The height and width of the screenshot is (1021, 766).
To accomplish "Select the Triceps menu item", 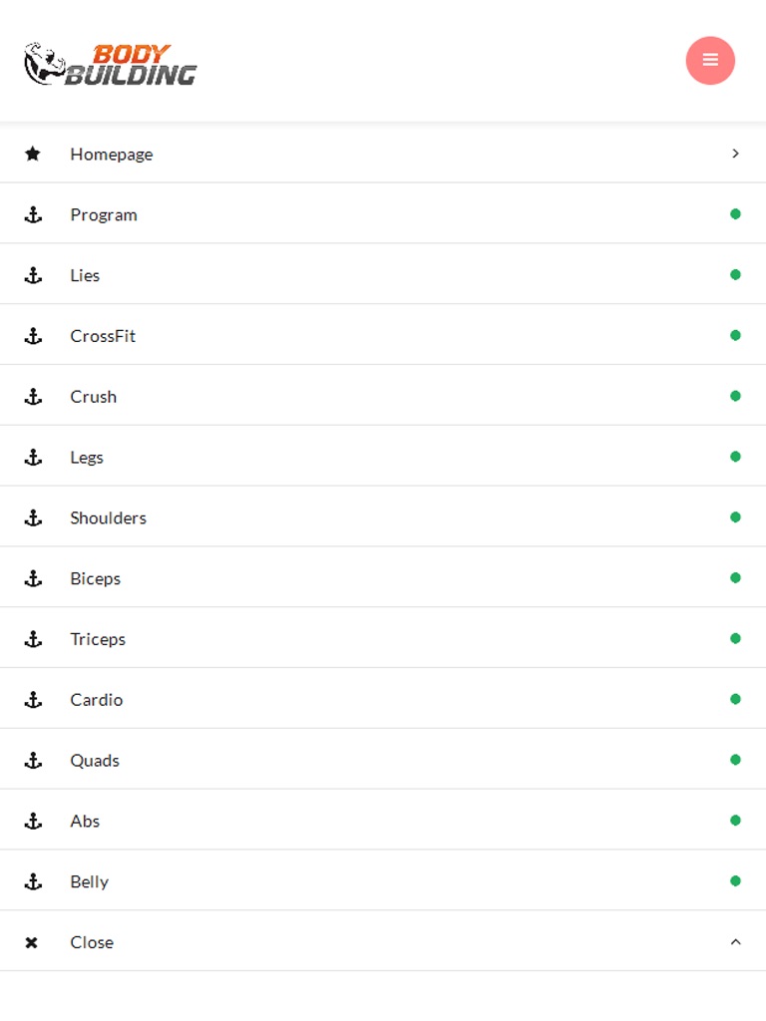I will pyautogui.click(x=98, y=639).
